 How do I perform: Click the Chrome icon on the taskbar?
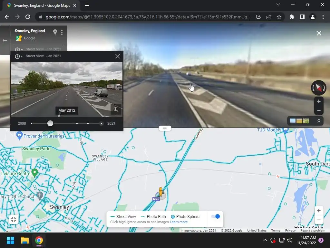tap(39, 240)
